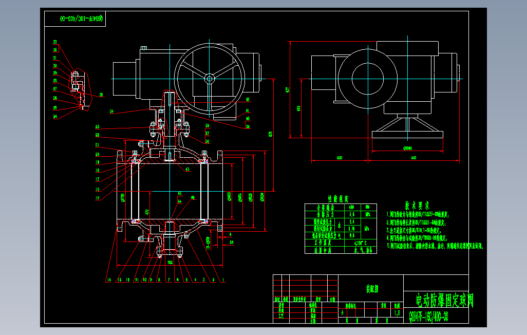
Task: Select part balloon number 14 at bottom row
Action: pyautogui.click(x=109, y=280)
